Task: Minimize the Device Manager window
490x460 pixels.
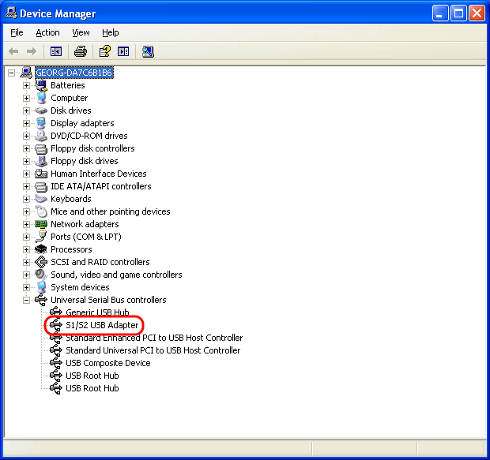Action: coord(440,13)
